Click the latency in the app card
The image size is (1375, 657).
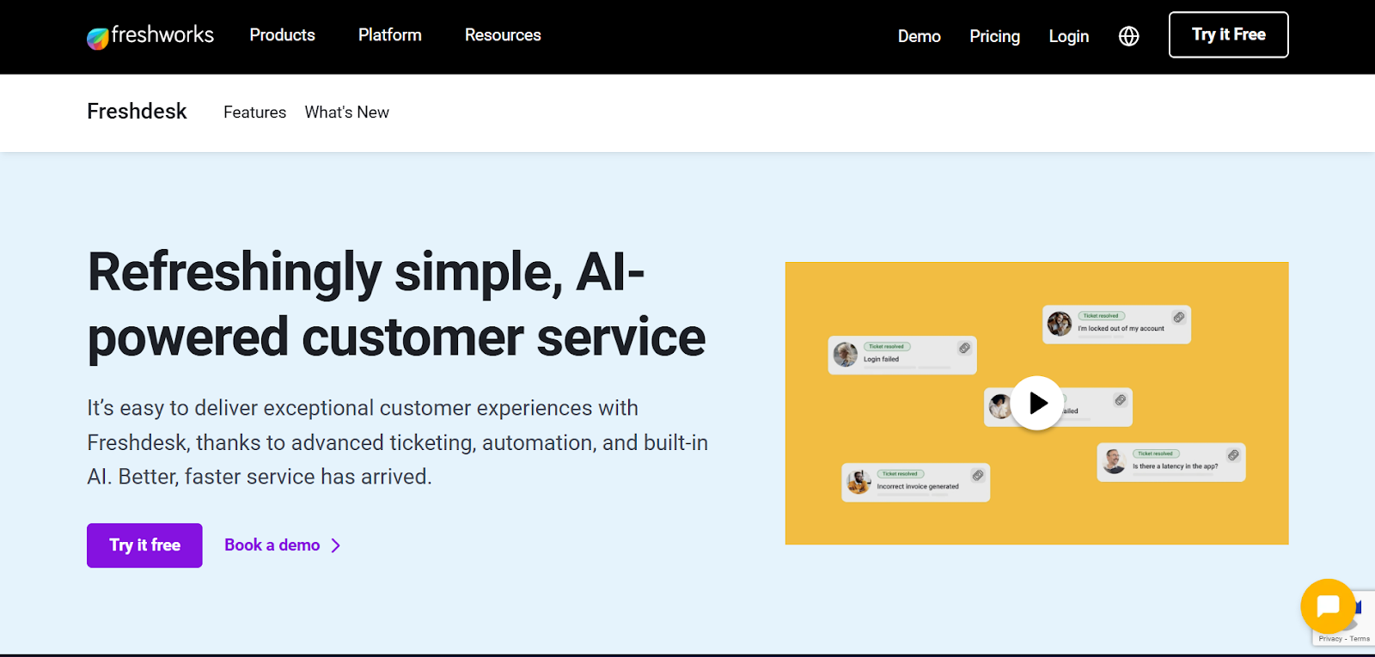pyautogui.click(x=1171, y=462)
